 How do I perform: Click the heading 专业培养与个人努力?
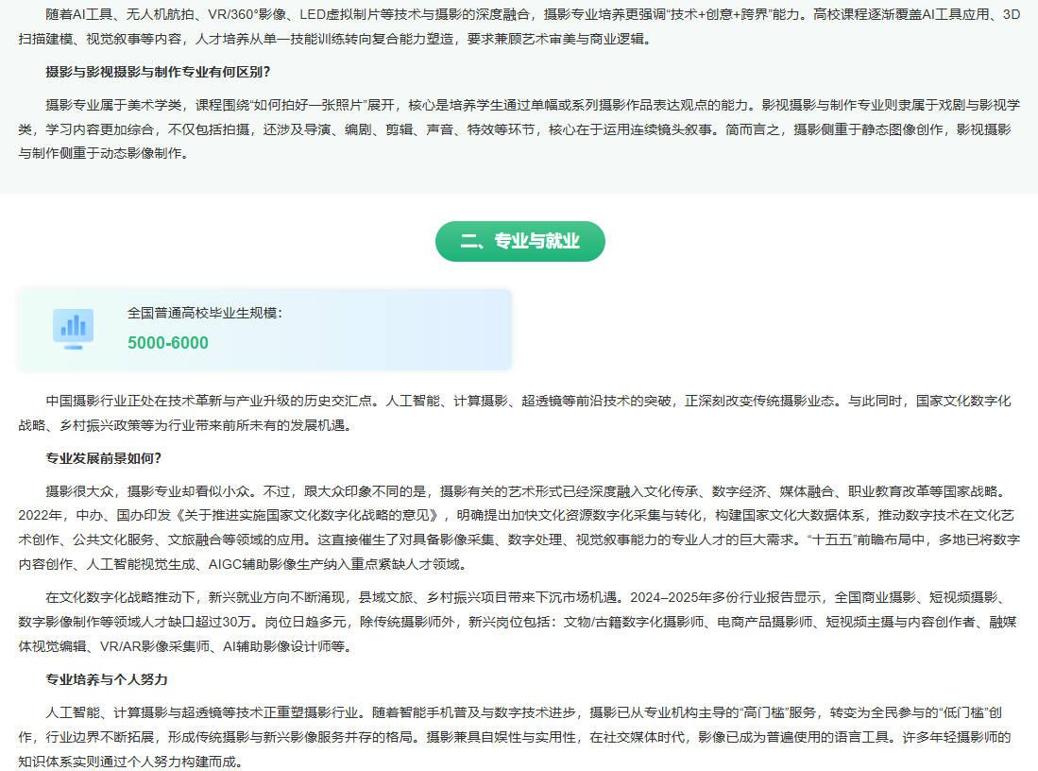[x=107, y=679]
